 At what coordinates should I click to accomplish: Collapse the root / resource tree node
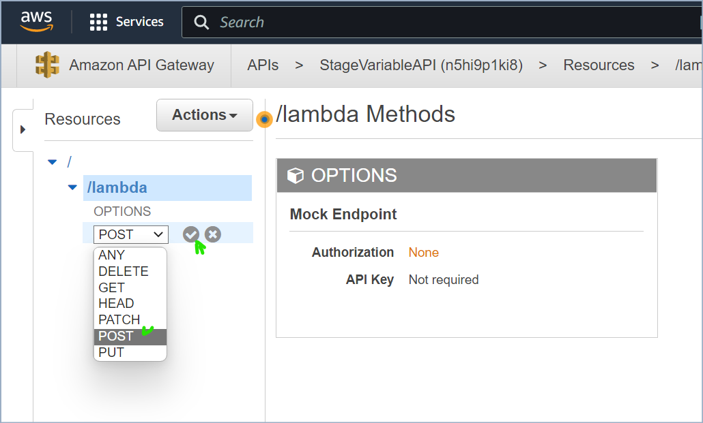53,162
